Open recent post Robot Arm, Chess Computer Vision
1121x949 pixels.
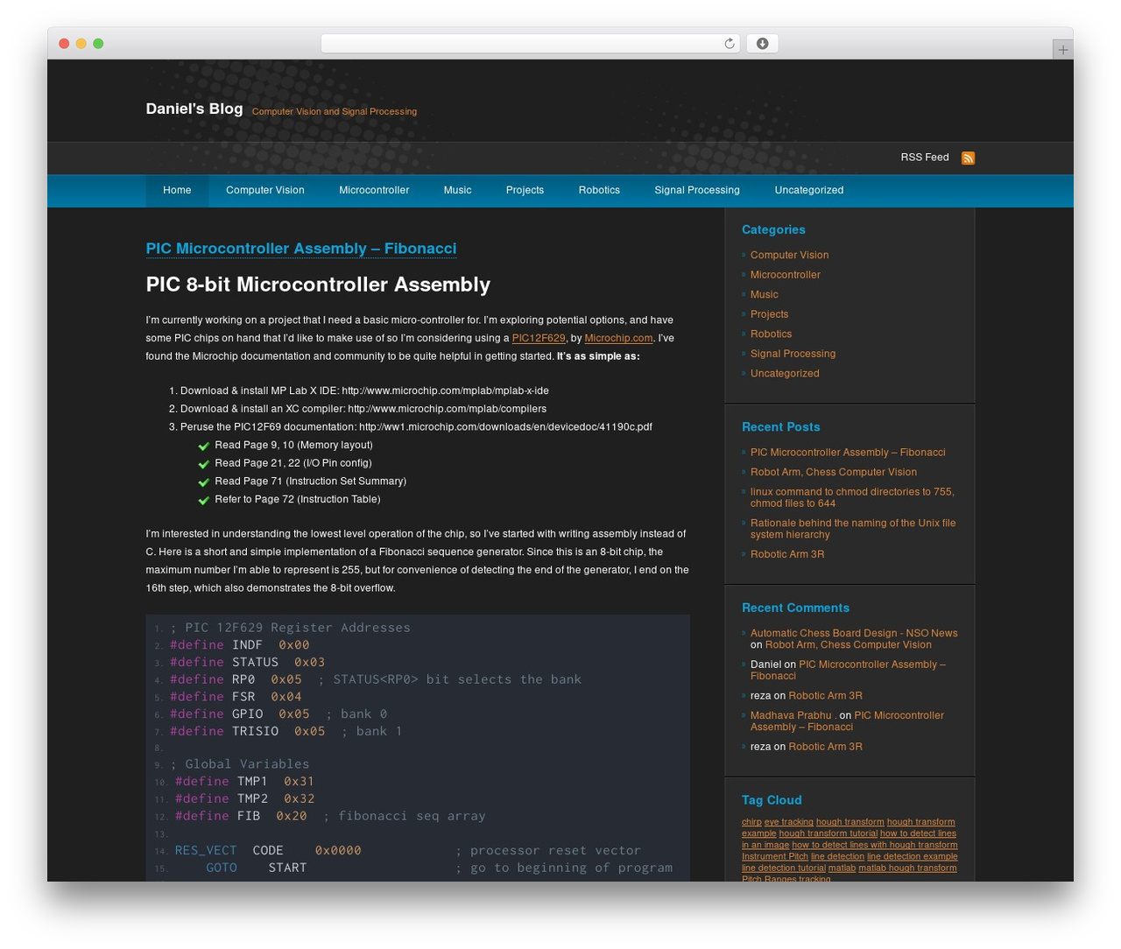(x=834, y=472)
